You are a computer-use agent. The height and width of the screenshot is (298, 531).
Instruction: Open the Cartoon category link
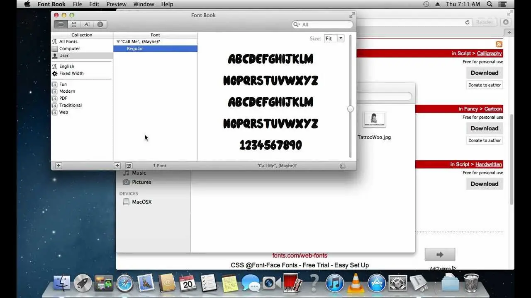[493, 109]
